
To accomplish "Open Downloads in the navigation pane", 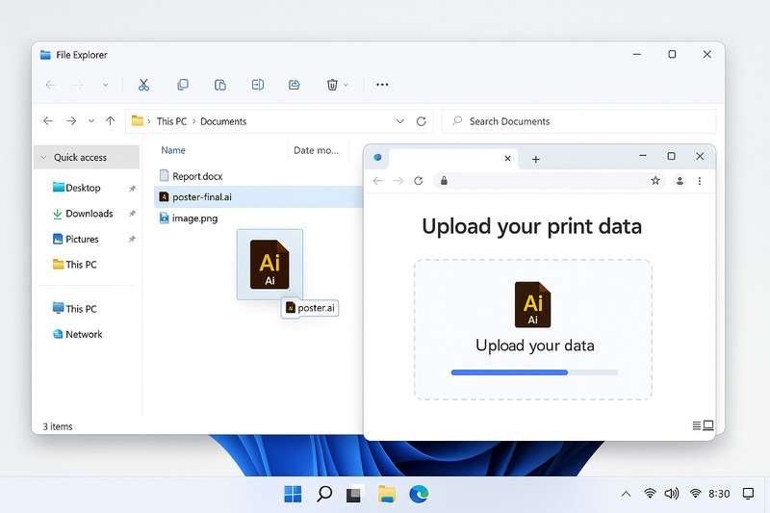I will pos(83,214).
